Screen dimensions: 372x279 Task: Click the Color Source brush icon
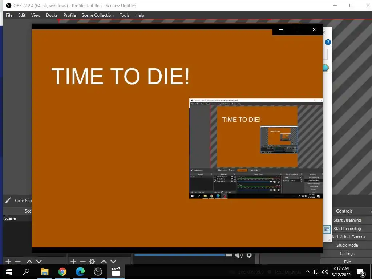pos(8,200)
